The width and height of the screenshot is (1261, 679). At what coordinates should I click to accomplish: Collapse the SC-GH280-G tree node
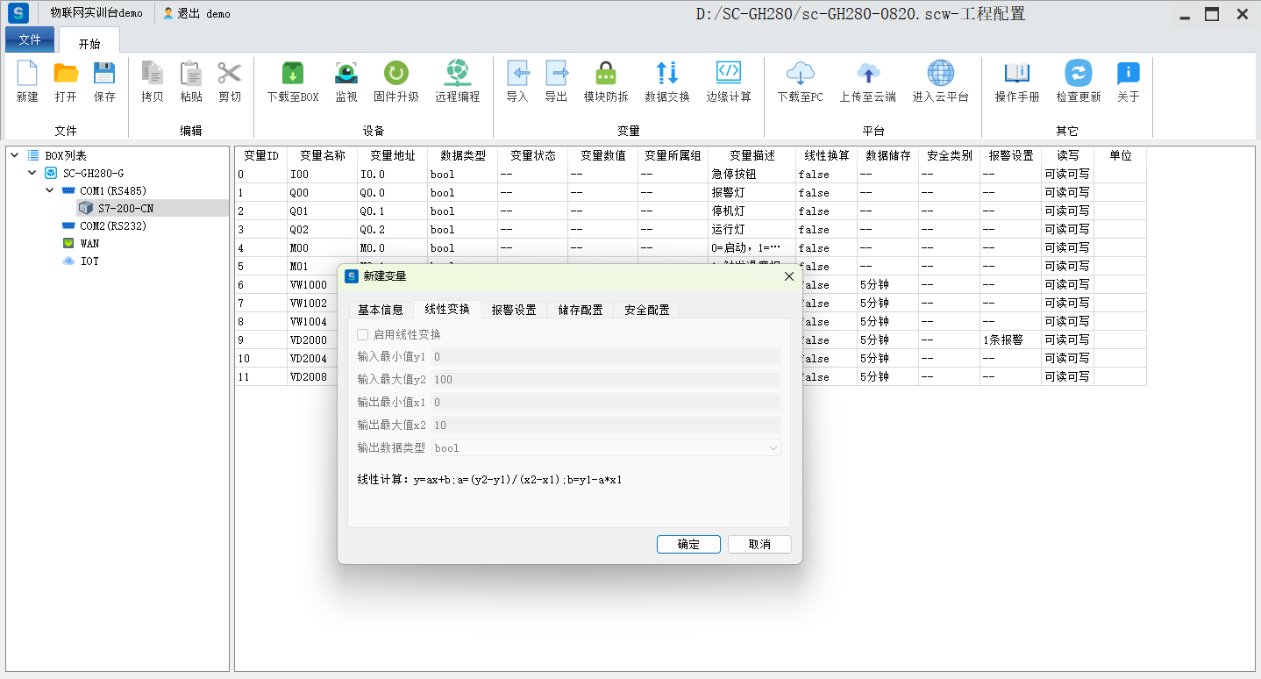coord(32,173)
